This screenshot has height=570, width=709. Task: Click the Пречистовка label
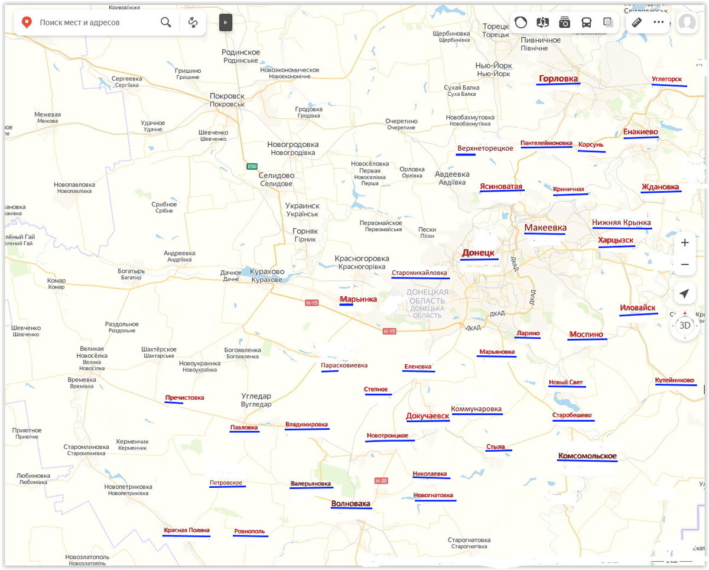point(185,397)
